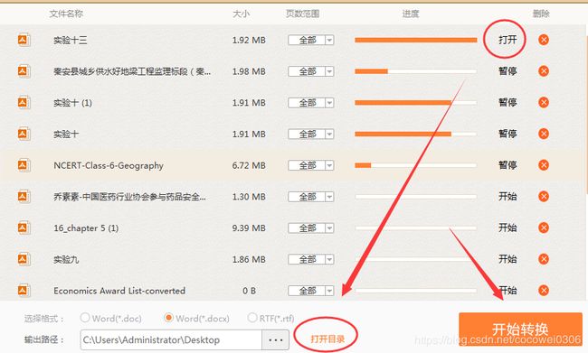The image size is (588, 353).
Task: Click the 6.72 MB size value
Action: pos(249,165)
